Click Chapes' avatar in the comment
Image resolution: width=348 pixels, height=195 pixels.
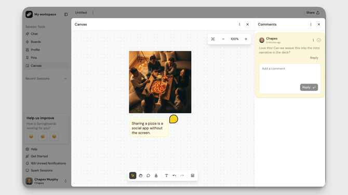(262, 40)
